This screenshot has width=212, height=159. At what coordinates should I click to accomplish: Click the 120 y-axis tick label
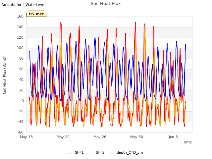point(20,37)
